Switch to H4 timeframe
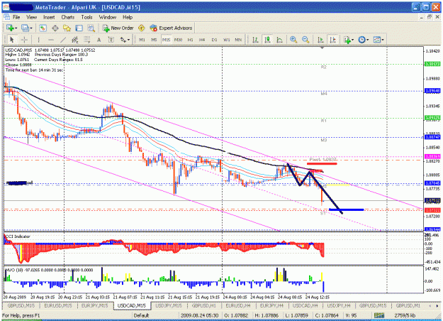The height and width of the screenshot is (321, 443). [x=202, y=40]
